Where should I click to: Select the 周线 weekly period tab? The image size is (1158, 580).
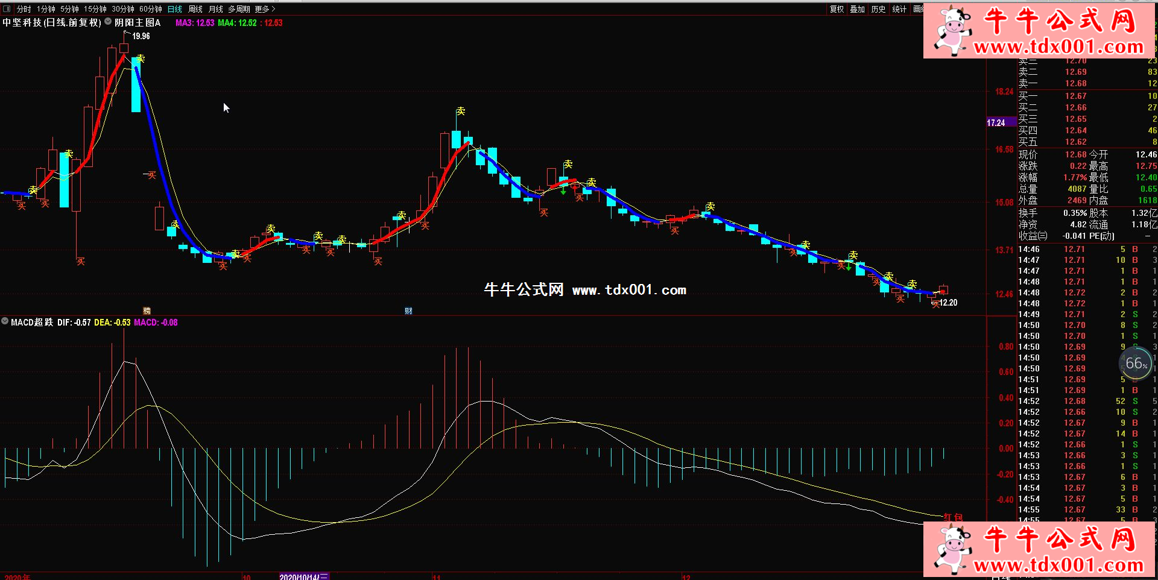tap(195, 9)
